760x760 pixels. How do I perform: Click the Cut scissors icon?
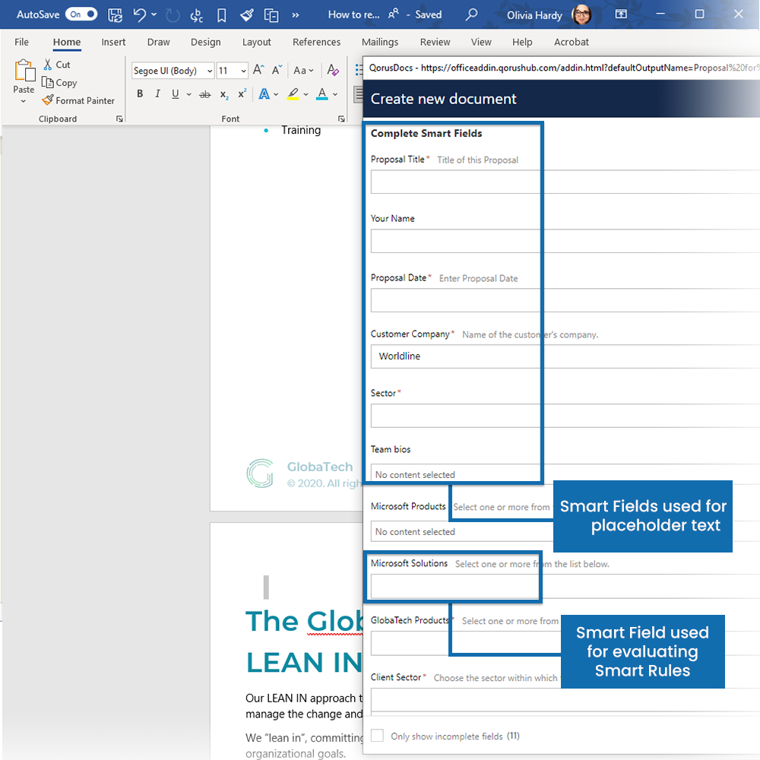point(49,65)
